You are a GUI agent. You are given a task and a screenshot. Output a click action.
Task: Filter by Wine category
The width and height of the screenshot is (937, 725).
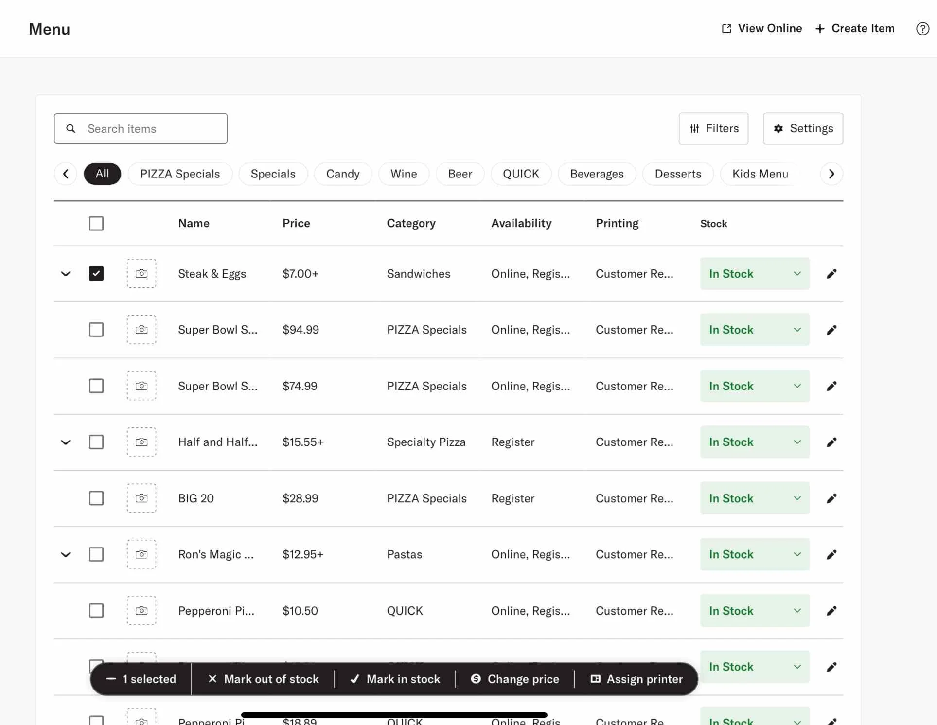[404, 174]
